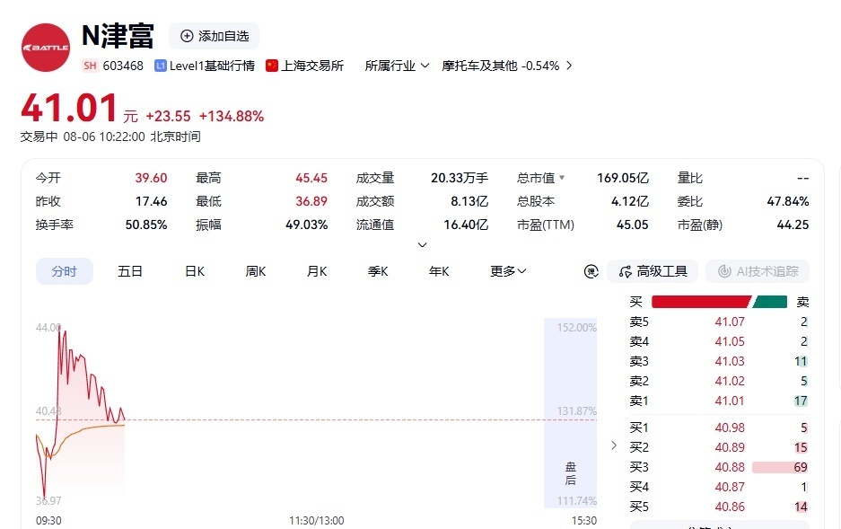The width and height of the screenshot is (841, 529).
Task: Click the 盘后 after-hours shaded area
Action: 571,413
